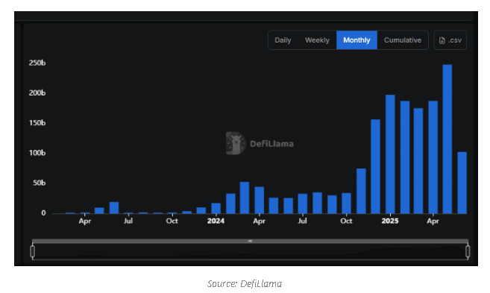Click the bar above 2025 label
This screenshot has width=490, height=293.
pyautogui.click(x=390, y=154)
